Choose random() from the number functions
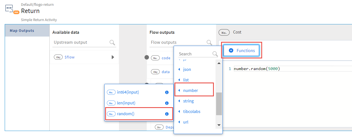 [126, 114]
